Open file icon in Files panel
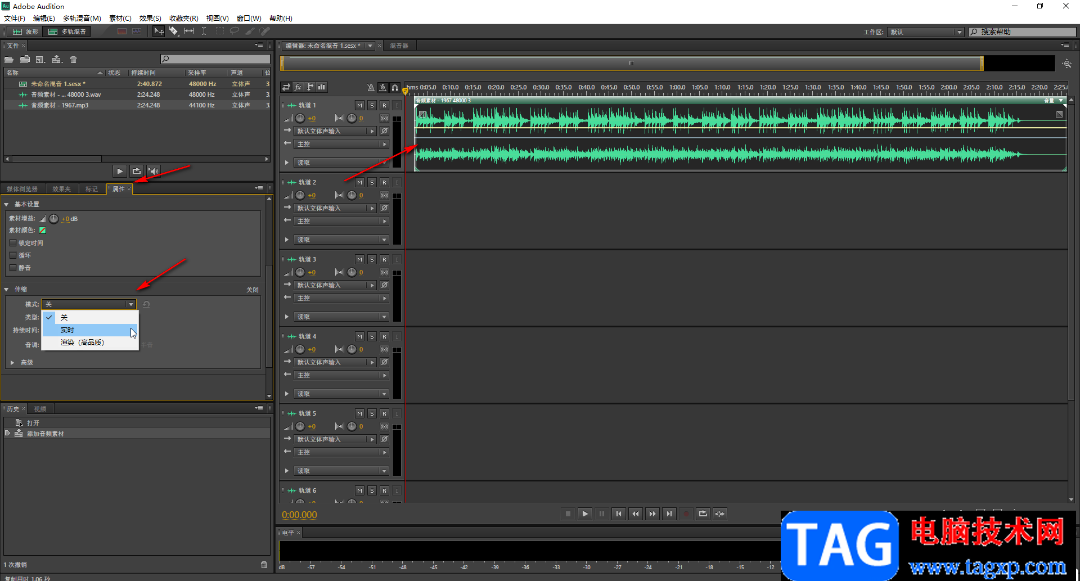This screenshot has width=1080, height=581. point(9,60)
